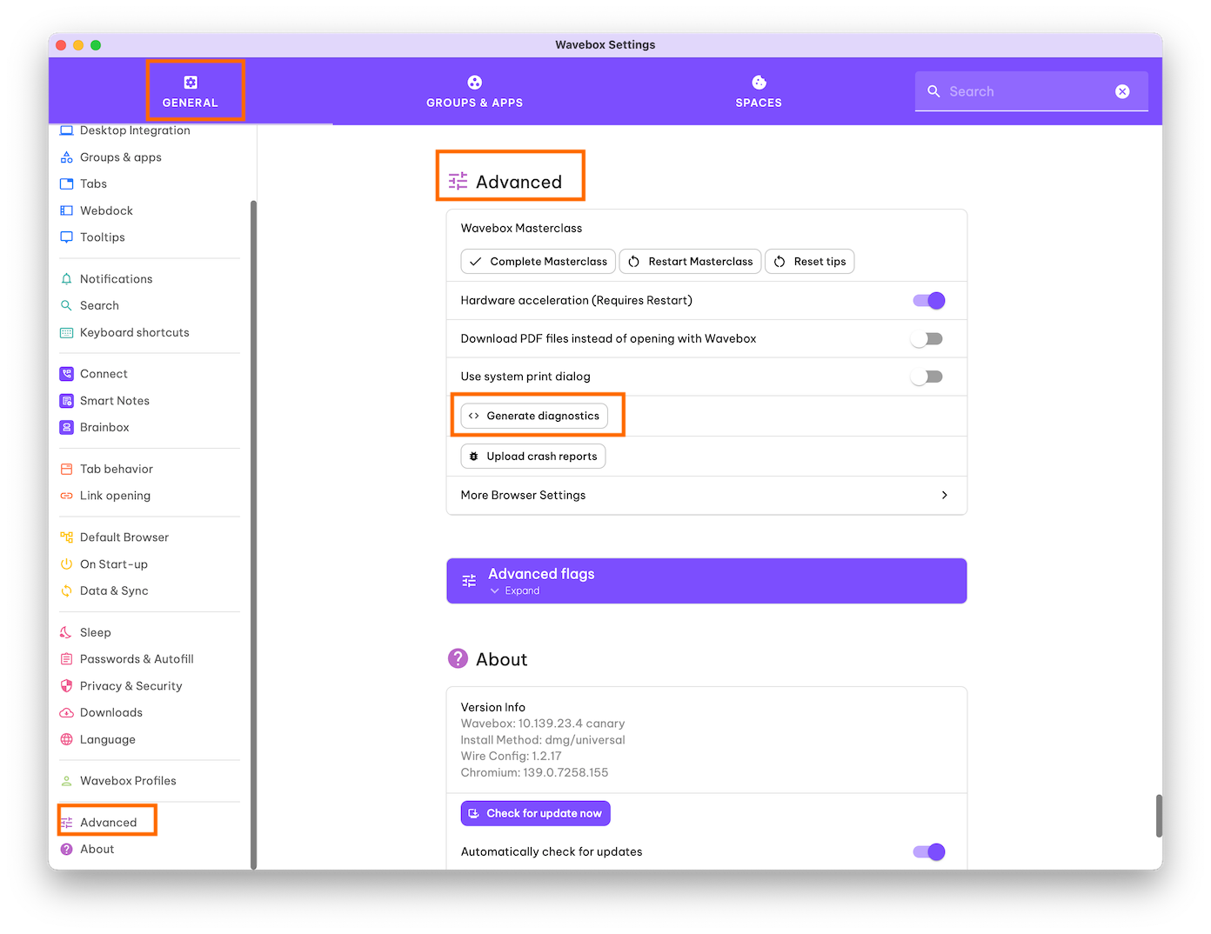
Task: Click the sidebar vertical scrollbar
Action: pos(254,534)
